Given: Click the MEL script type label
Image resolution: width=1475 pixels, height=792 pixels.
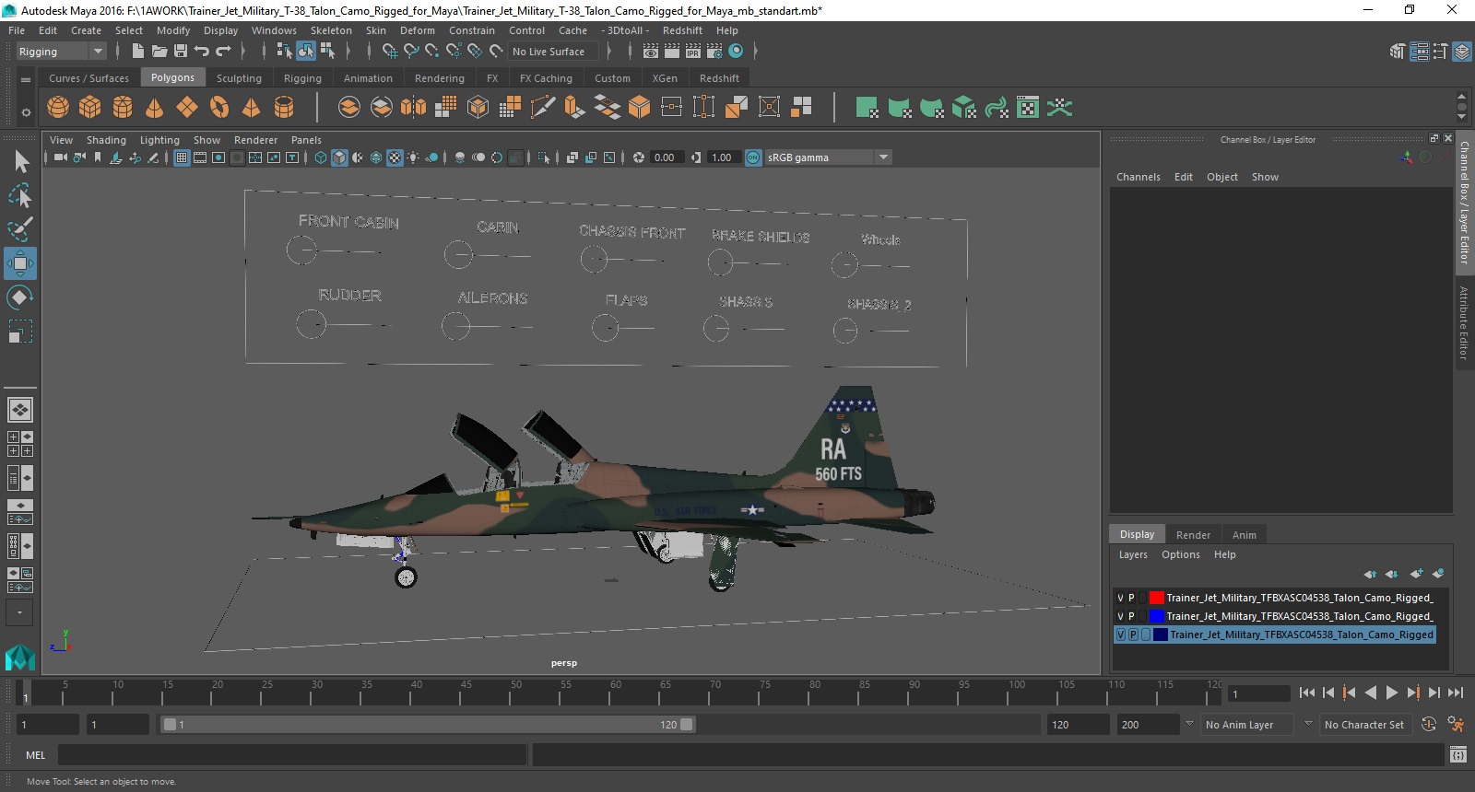Looking at the screenshot, I should click(35, 755).
